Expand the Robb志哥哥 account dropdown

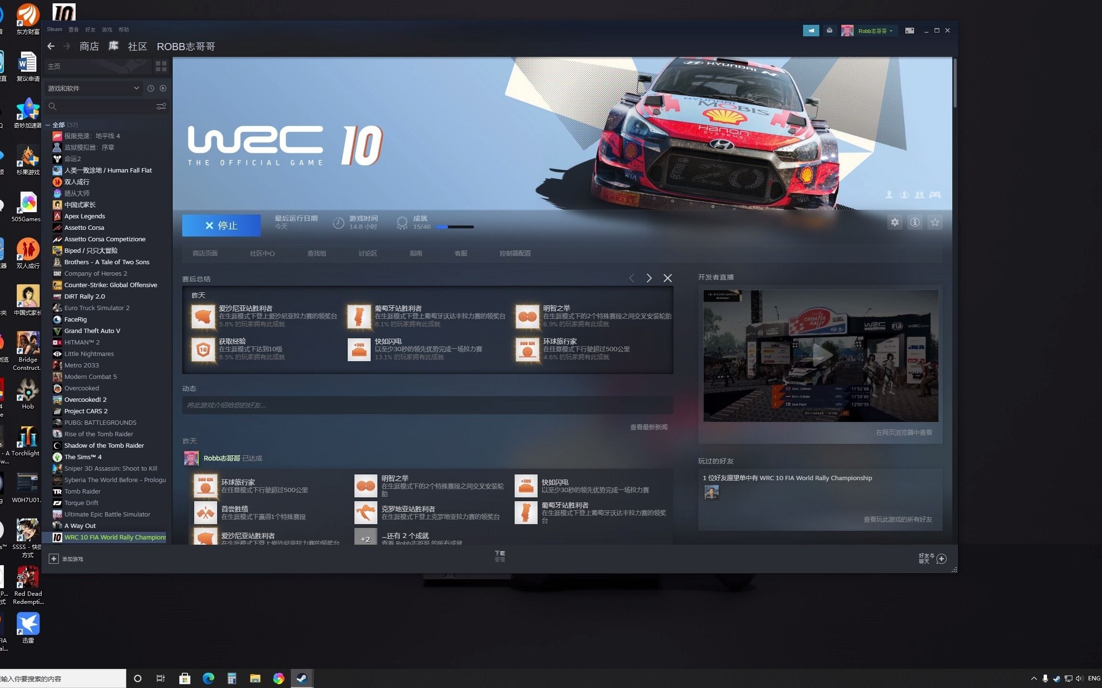pyautogui.click(x=876, y=31)
